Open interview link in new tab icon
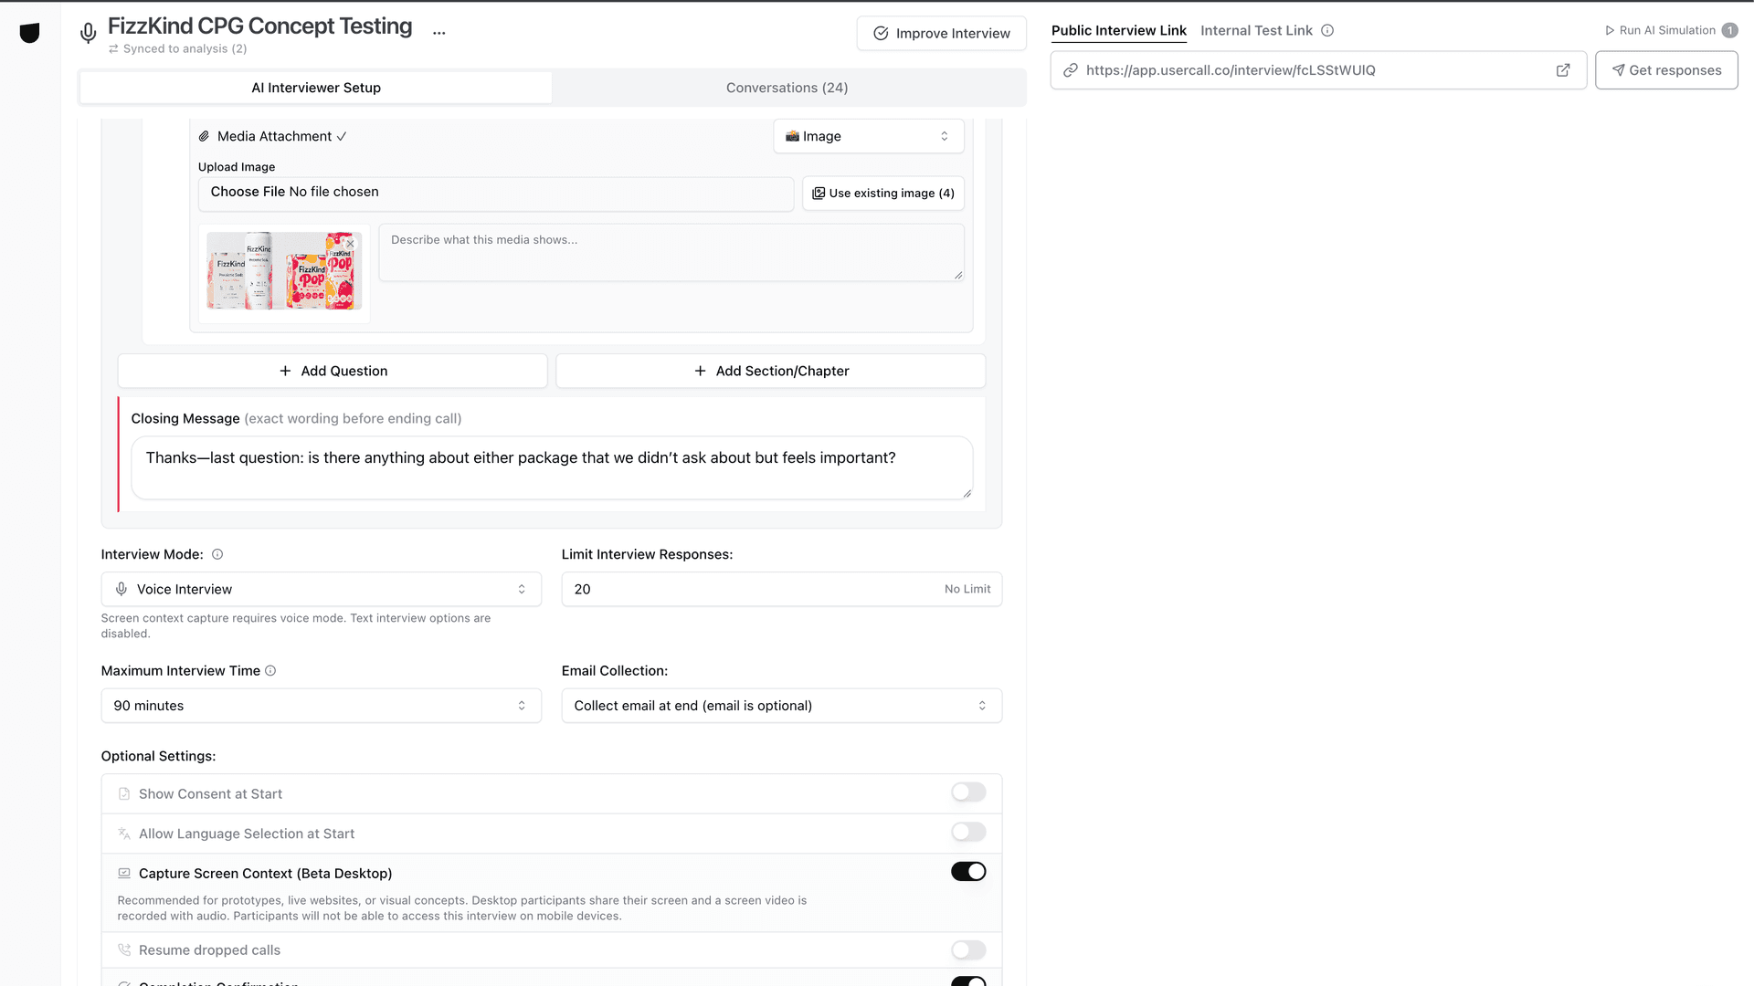Image resolution: width=1754 pixels, height=986 pixels. (1563, 70)
